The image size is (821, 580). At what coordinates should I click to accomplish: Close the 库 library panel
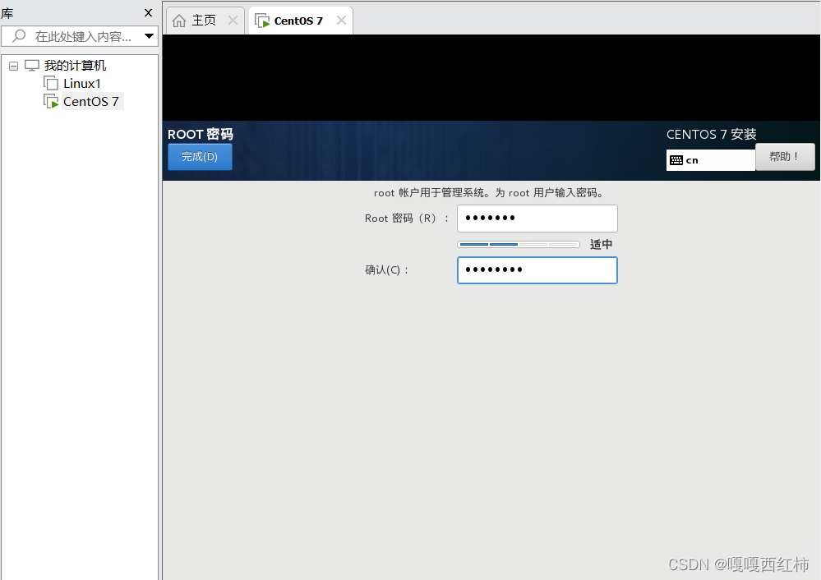pyautogui.click(x=148, y=12)
